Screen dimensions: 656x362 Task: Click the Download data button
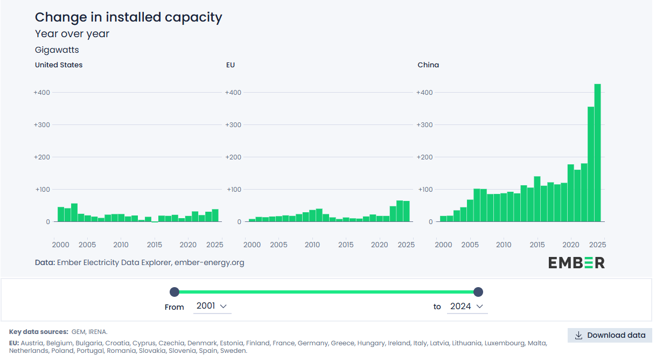(x=610, y=335)
